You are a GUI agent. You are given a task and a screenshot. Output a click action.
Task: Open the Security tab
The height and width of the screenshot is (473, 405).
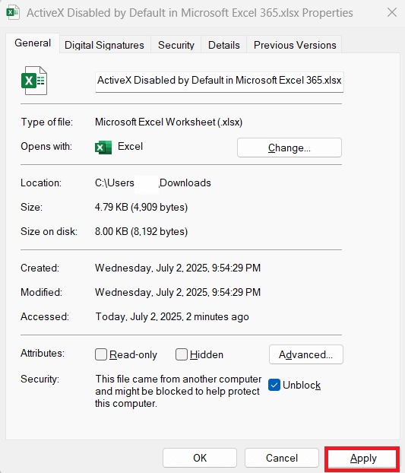point(176,45)
